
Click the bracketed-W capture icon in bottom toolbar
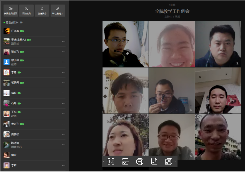pyautogui.click(x=111, y=161)
